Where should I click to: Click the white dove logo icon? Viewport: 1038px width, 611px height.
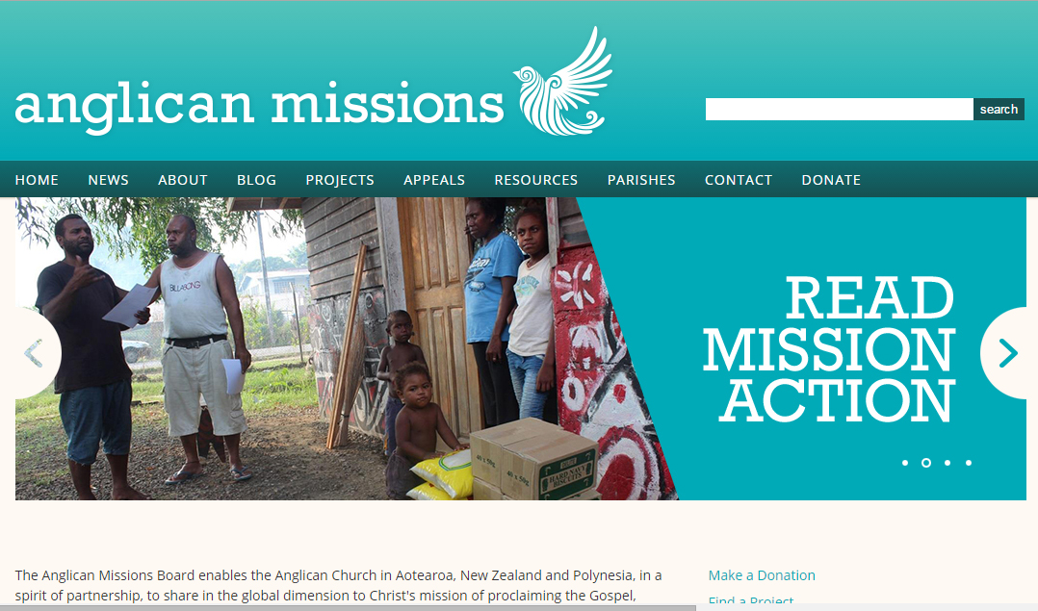pos(562,82)
